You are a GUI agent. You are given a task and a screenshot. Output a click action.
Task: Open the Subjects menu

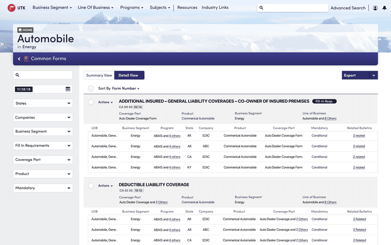160,8
